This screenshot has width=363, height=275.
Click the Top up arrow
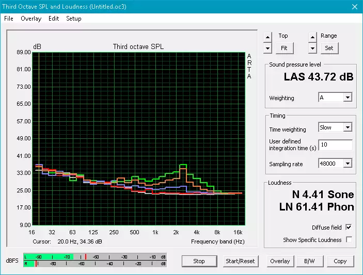267,37
